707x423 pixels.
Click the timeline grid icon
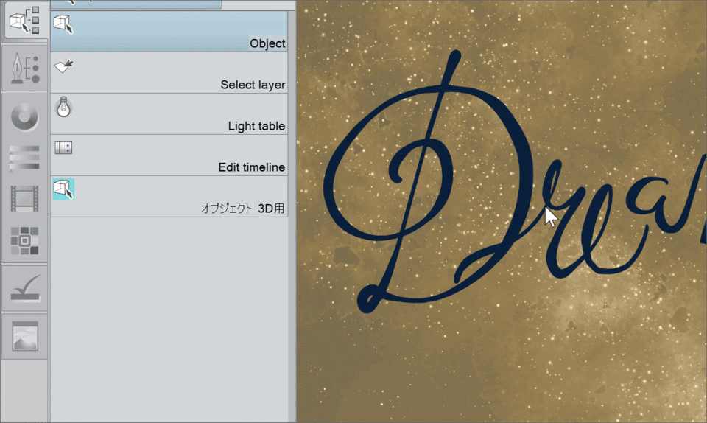tap(63, 148)
